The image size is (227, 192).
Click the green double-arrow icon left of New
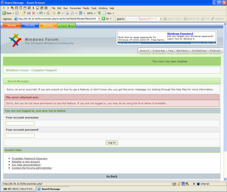click(100, 13)
